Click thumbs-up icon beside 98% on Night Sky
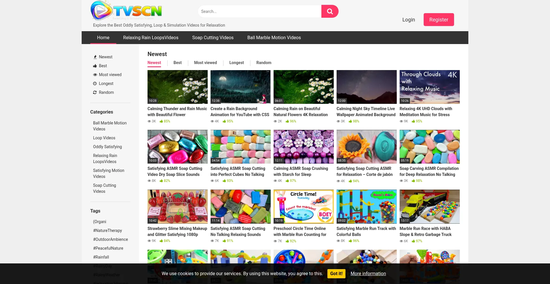The image size is (550, 284). click(x=350, y=121)
